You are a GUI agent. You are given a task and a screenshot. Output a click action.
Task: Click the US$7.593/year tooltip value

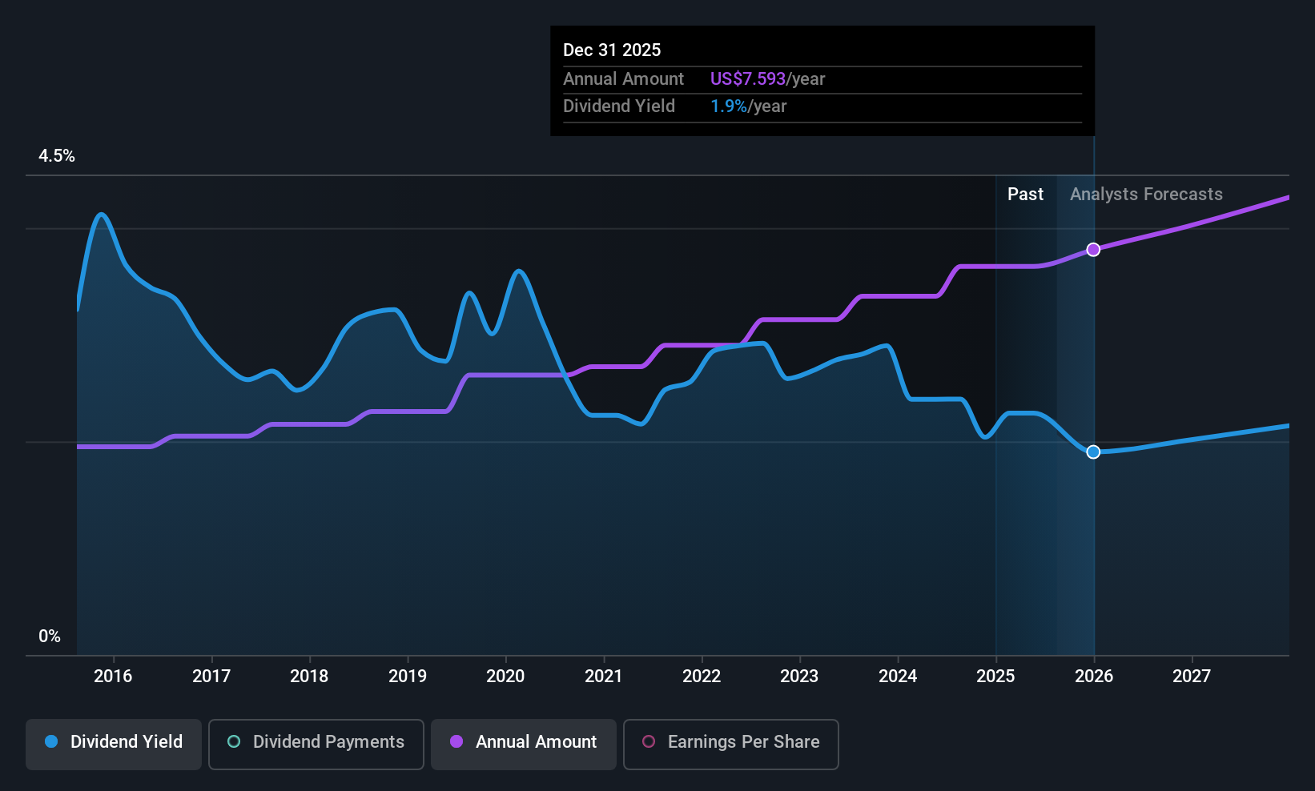[767, 79]
